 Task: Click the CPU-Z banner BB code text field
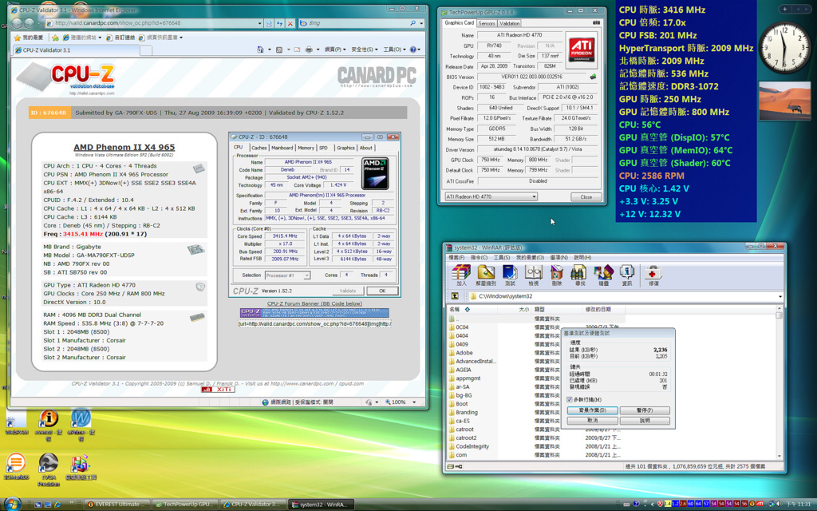pos(314,324)
